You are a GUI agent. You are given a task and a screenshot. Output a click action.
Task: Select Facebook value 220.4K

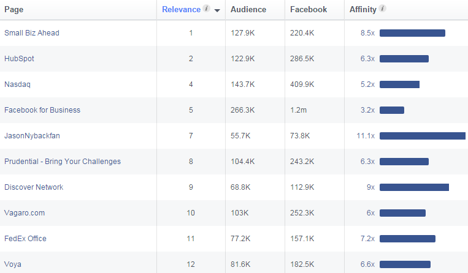(302, 33)
